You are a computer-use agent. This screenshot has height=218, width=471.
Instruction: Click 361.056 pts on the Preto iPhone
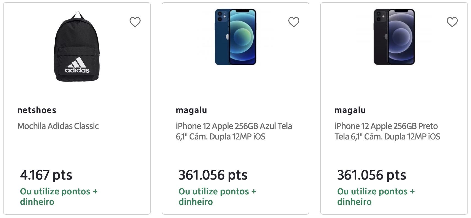click(372, 175)
